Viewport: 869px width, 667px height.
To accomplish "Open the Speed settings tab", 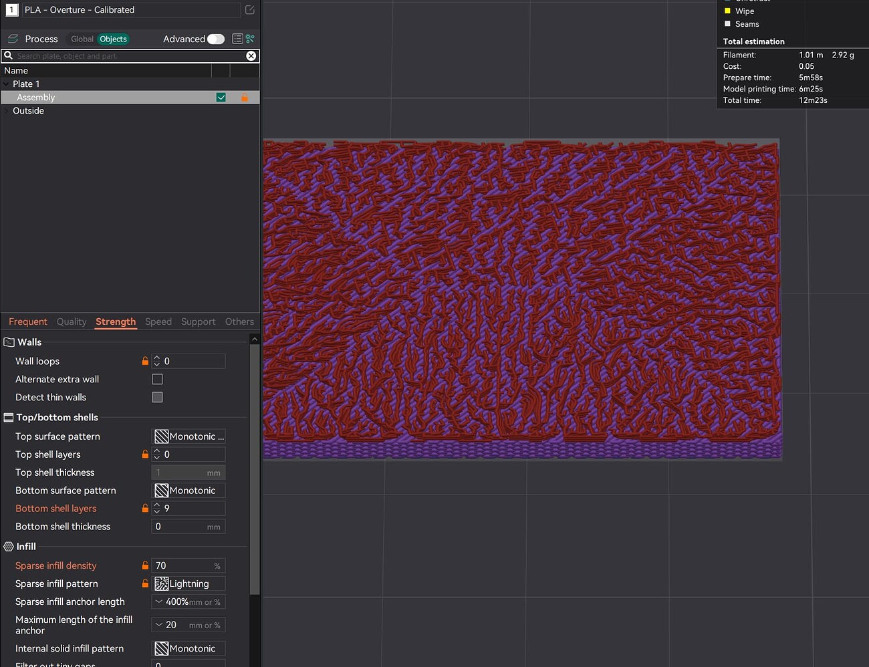I will (158, 321).
